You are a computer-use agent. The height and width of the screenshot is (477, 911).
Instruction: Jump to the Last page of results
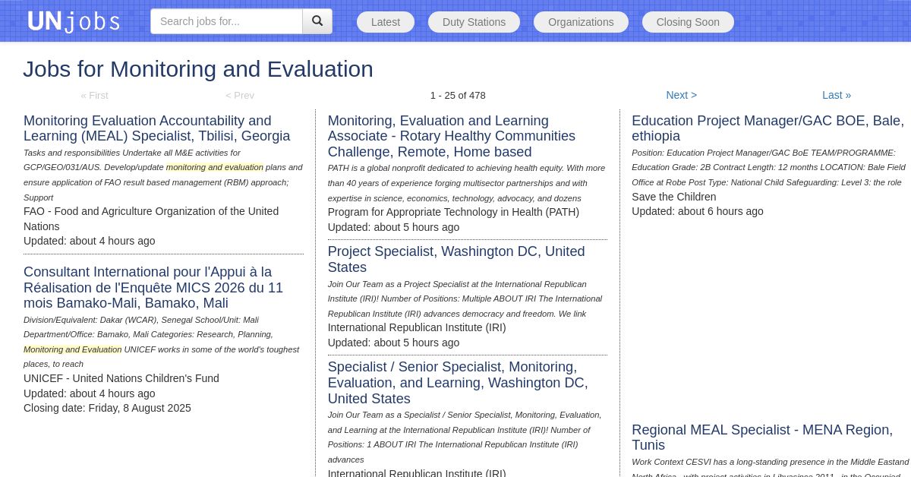tap(837, 95)
